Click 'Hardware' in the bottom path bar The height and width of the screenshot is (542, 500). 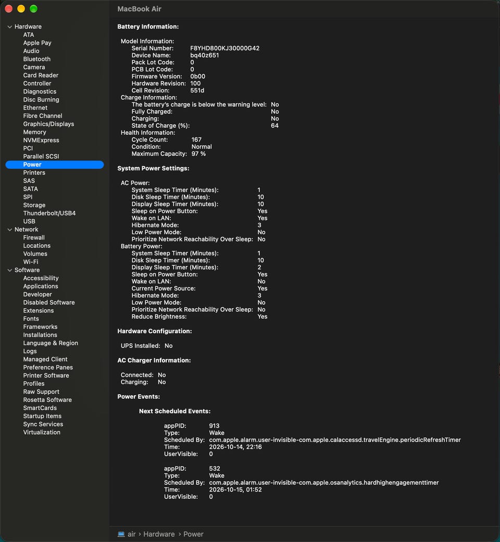159,534
